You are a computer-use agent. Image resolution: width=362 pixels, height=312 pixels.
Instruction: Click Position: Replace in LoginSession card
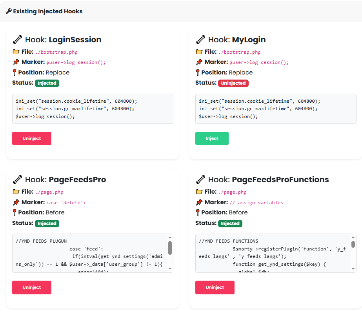click(x=44, y=73)
